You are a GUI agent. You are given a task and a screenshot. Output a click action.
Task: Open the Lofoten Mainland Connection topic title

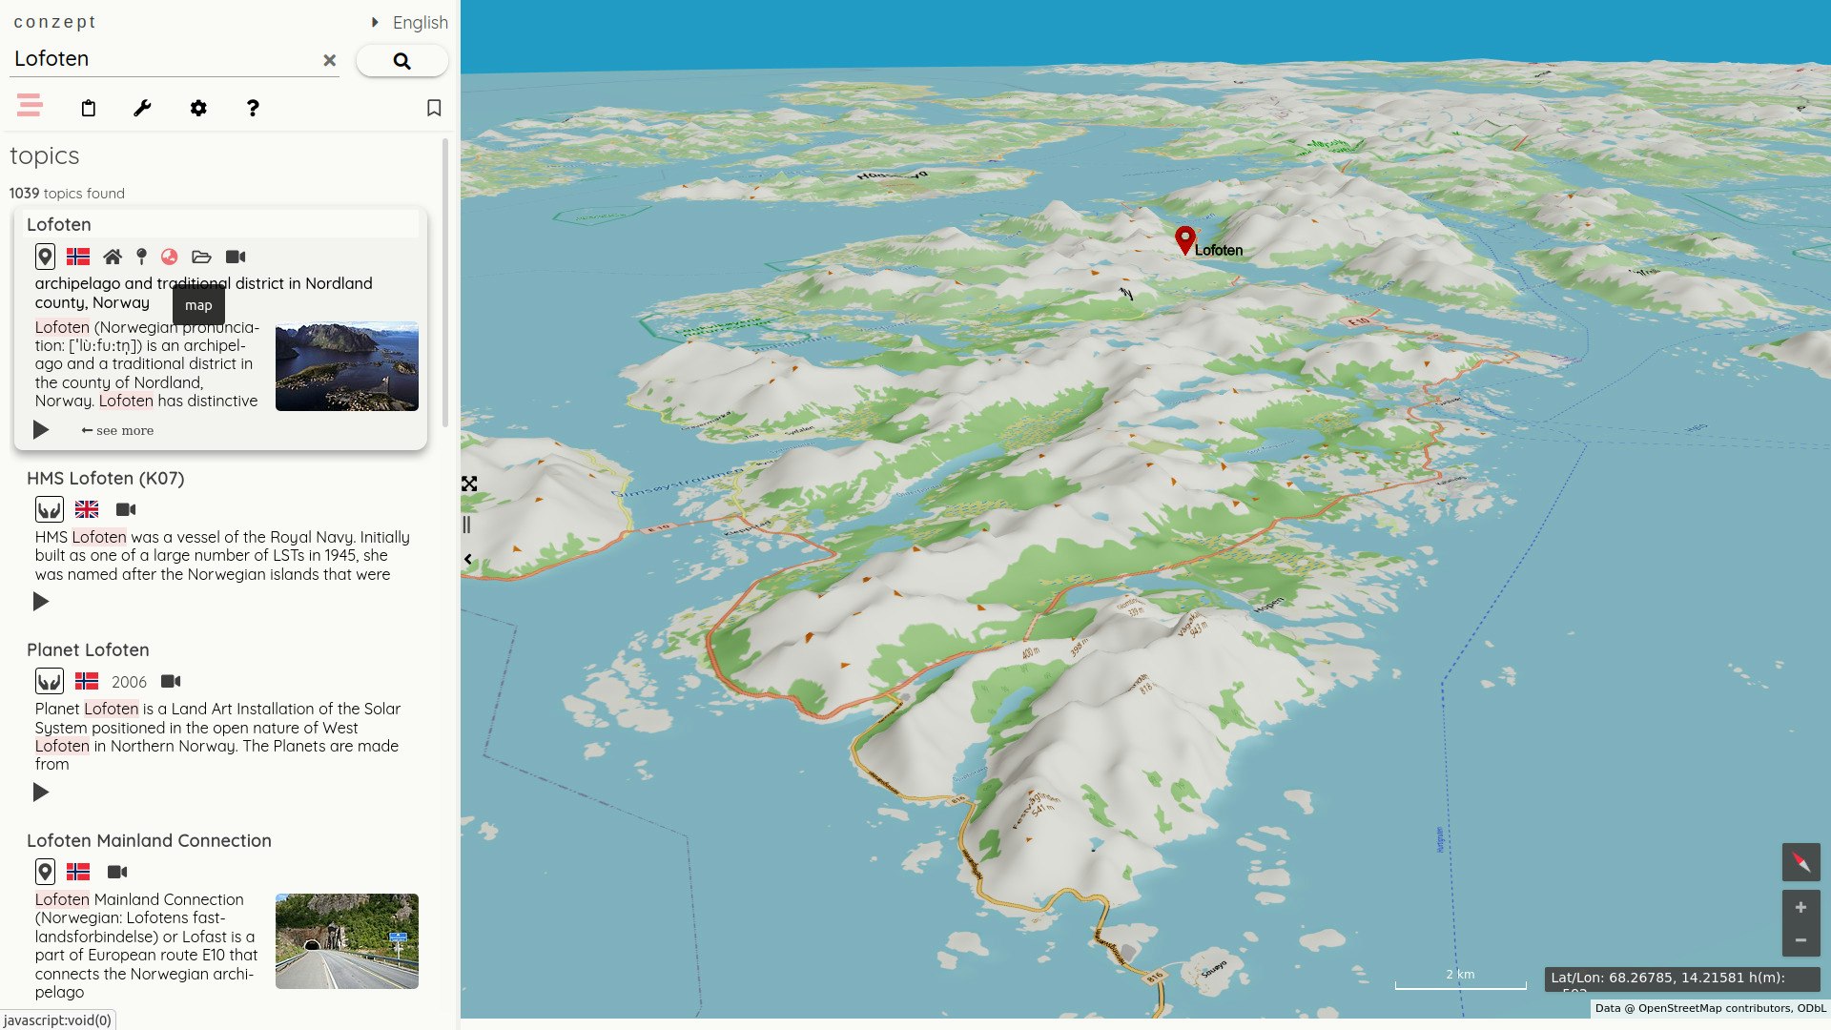coord(149,840)
